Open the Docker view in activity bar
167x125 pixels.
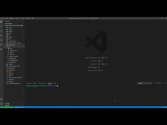click(x=1, y=49)
